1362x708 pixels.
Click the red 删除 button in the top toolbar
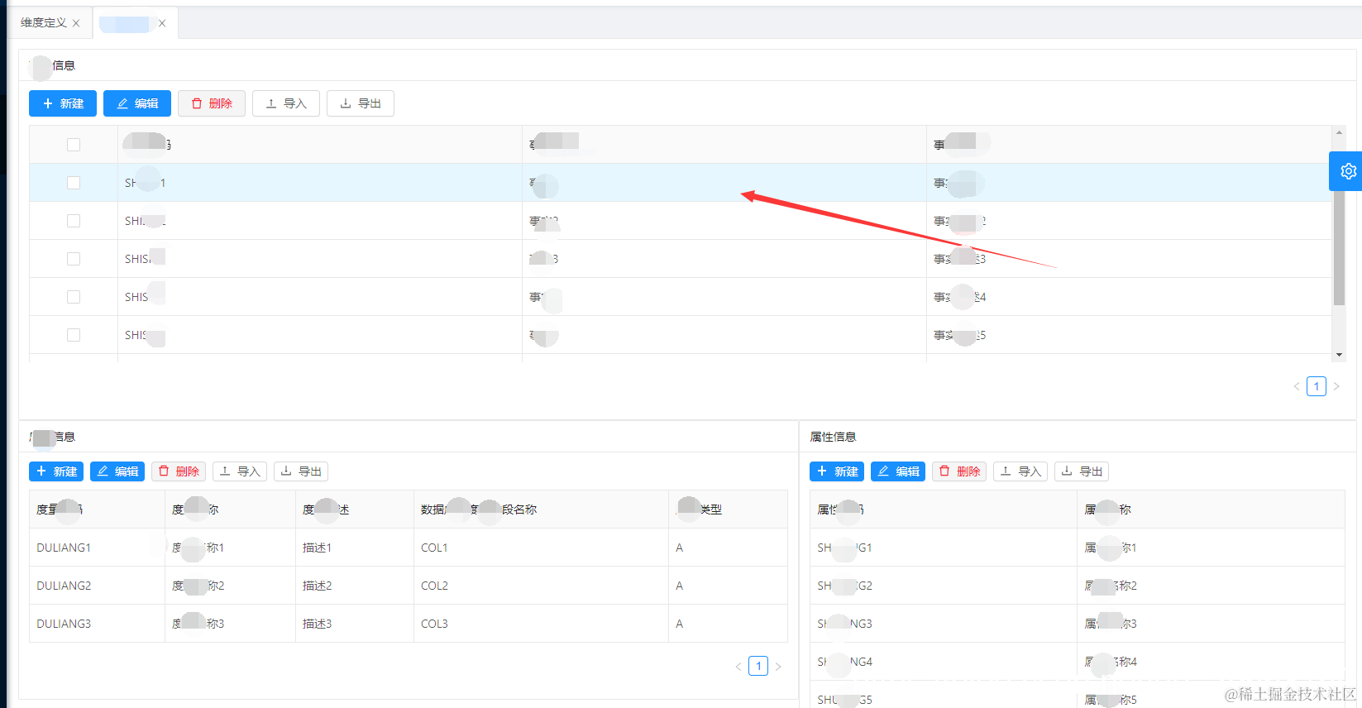(212, 103)
